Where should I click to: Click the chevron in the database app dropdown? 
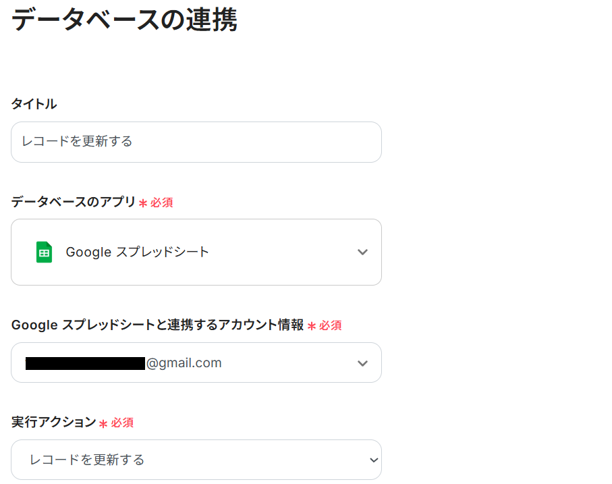point(362,252)
